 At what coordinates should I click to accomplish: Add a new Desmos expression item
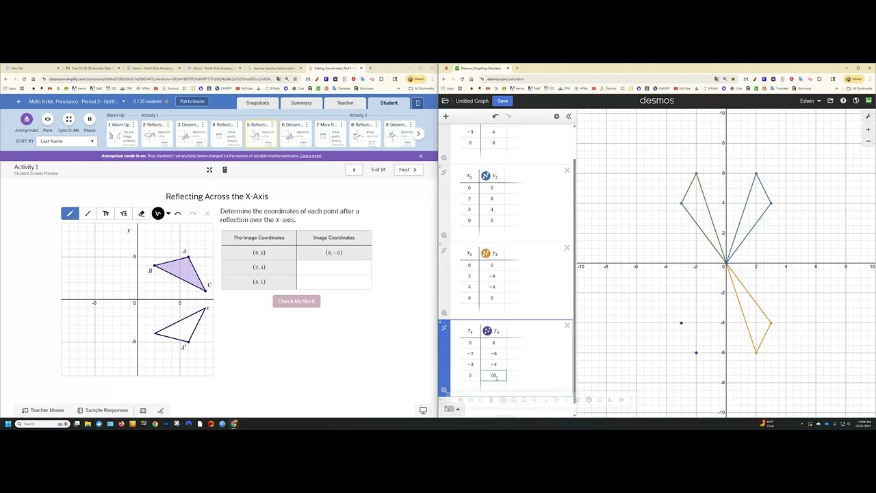(446, 116)
